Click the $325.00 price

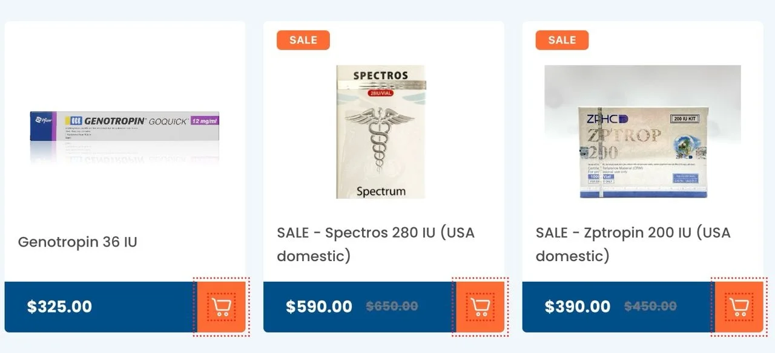[x=59, y=306]
